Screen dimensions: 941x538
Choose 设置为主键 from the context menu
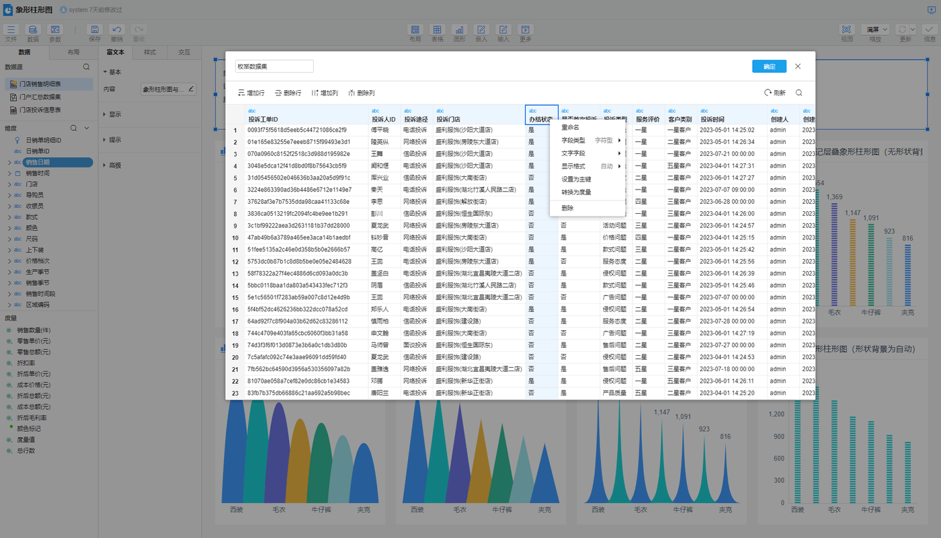pyautogui.click(x=576, y=180)
